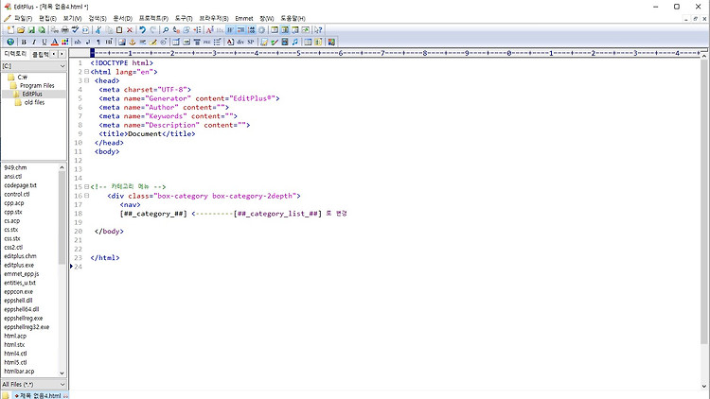710x399 pixels.
Task: Apply Italic HTML tag icon
Action: tap(34, 42)
